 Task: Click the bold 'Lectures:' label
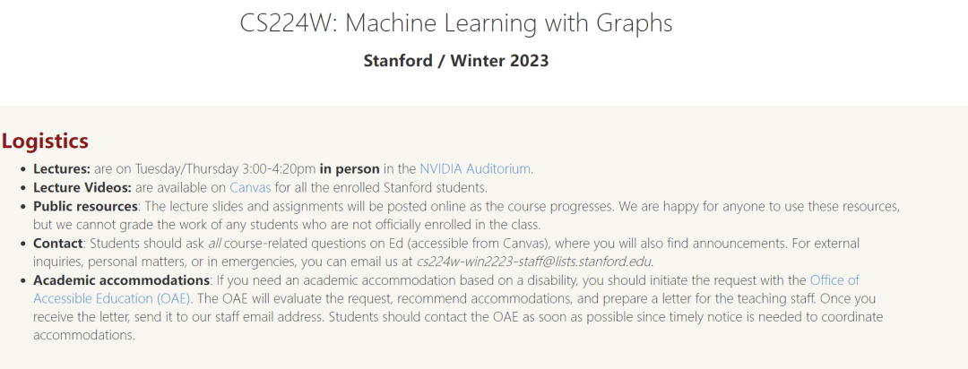pos(62,168)
